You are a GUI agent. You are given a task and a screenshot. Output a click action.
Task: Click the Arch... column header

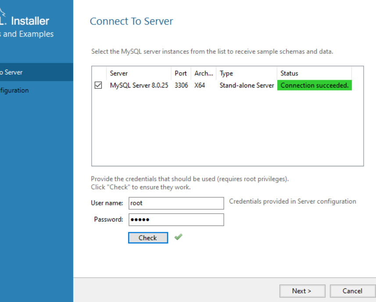[x=204, y=73]
